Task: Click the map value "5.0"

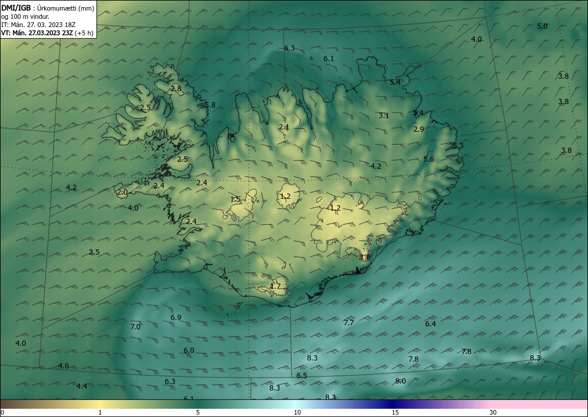Action: [542, 26]
